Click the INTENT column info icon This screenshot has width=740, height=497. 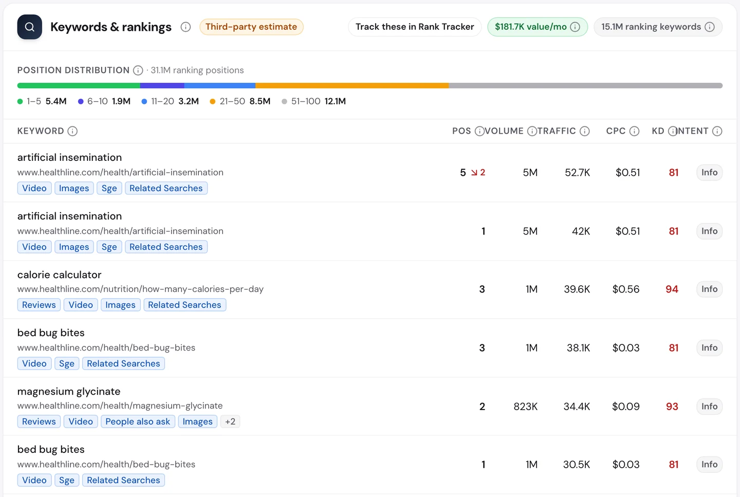tap(717, 131)
